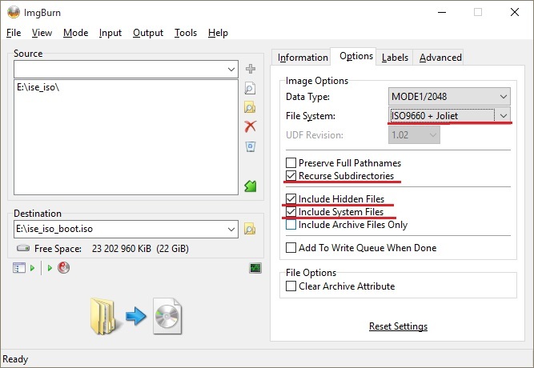Click the recycle bin clear list icon
The height and width of the screenshot is (368, 534).
(251, 146)
